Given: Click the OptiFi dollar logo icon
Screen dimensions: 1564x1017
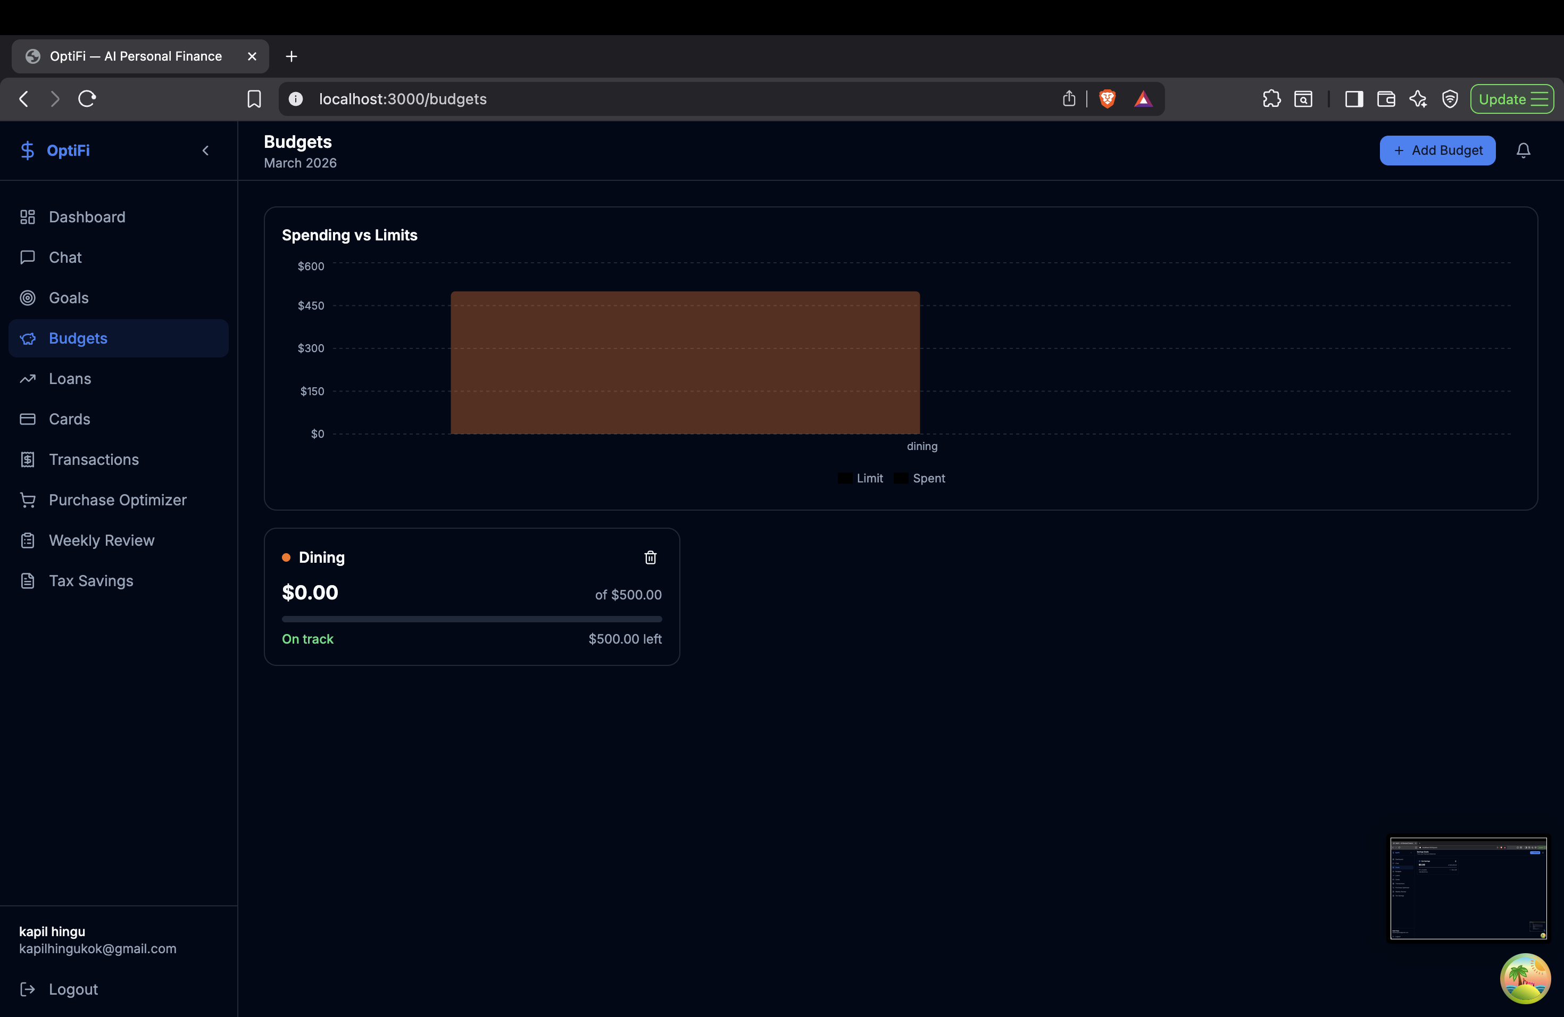Looking at the screenshot, I should [x=27, y=151].
